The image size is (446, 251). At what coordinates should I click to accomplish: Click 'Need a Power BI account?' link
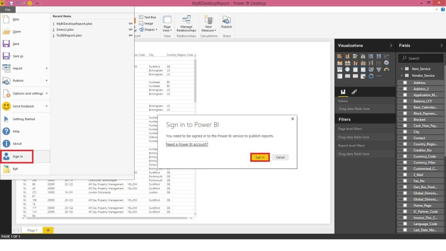point(187,144)
